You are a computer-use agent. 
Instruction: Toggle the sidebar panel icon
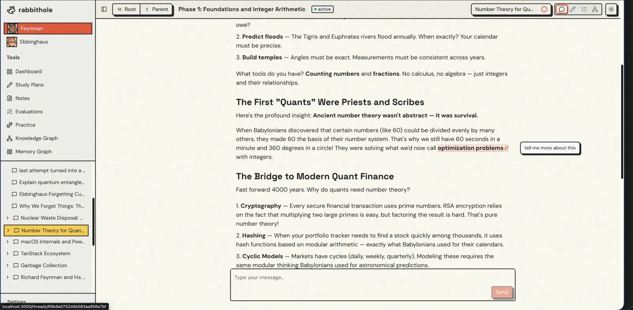click(x=104, y=9)
